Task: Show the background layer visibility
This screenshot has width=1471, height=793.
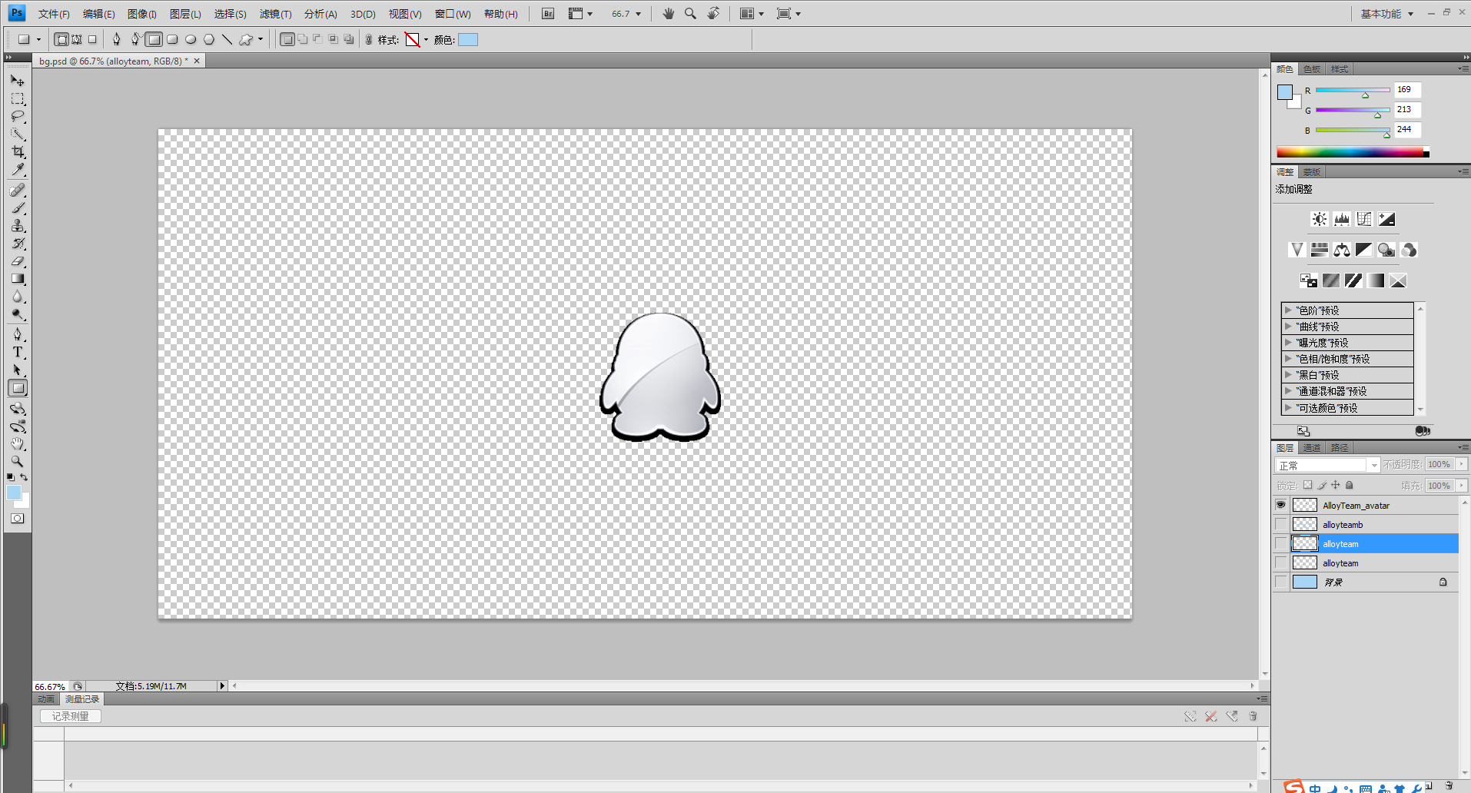Action: (x=1280, y=582)
